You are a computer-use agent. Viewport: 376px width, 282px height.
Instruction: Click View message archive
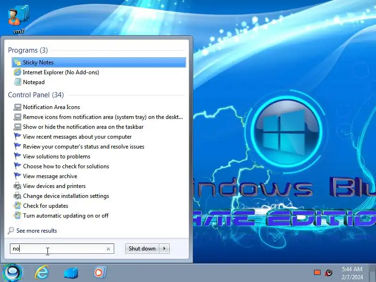click(x=99, y=176)
